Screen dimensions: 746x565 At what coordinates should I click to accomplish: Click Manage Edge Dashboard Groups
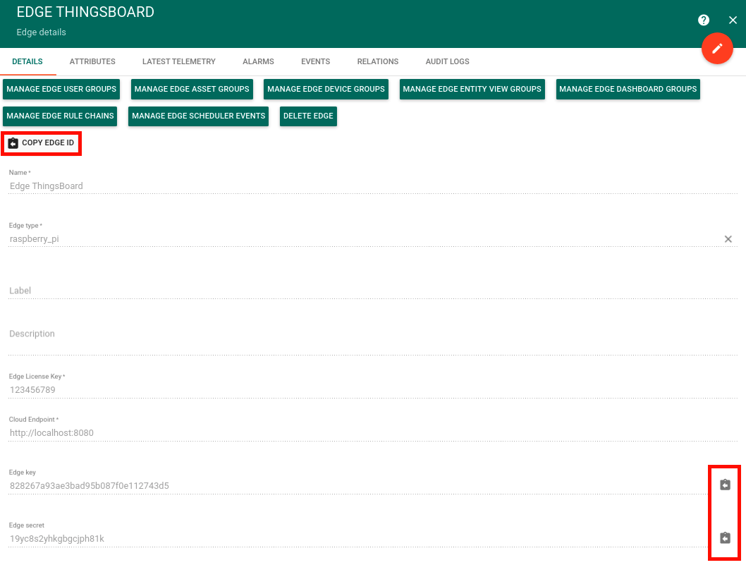pyautogui.click(x=628, y=89)
